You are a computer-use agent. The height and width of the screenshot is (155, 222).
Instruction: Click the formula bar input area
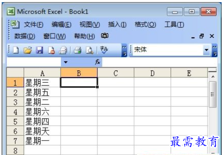(159, 62)
